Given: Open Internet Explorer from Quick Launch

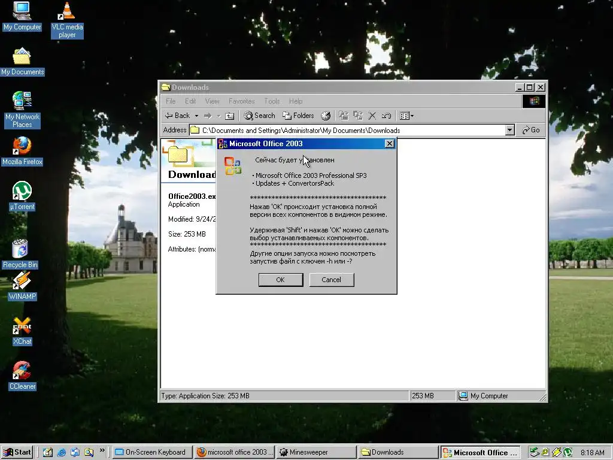Looking at the screenshot, I should pos(62,453).
